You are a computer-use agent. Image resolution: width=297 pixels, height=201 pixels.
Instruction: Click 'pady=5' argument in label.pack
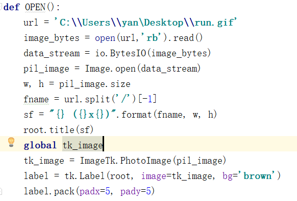136,191
